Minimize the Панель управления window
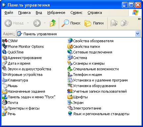Image resolution: width=143 pixels, height=127 pixels. [125, 5]
